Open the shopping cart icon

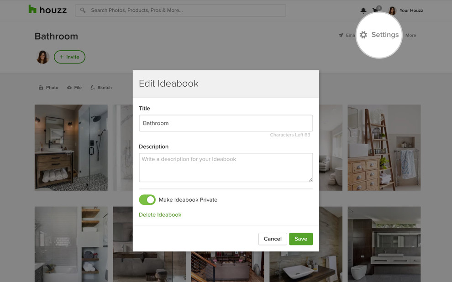pyautogui.click(x=376, y=10)
